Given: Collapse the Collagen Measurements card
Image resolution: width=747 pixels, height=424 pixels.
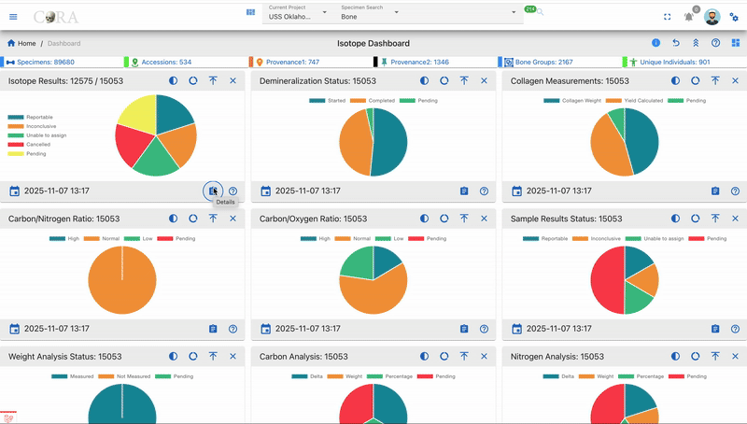Looking at the screenshot, I should click(715, 80).
